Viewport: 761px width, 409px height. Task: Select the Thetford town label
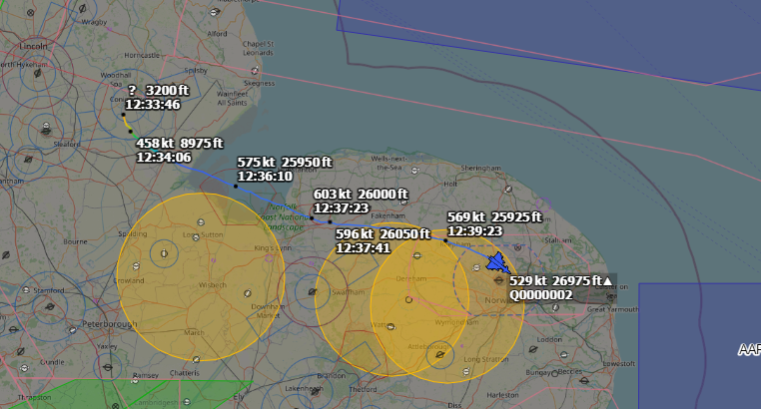[x=363, y=390]
